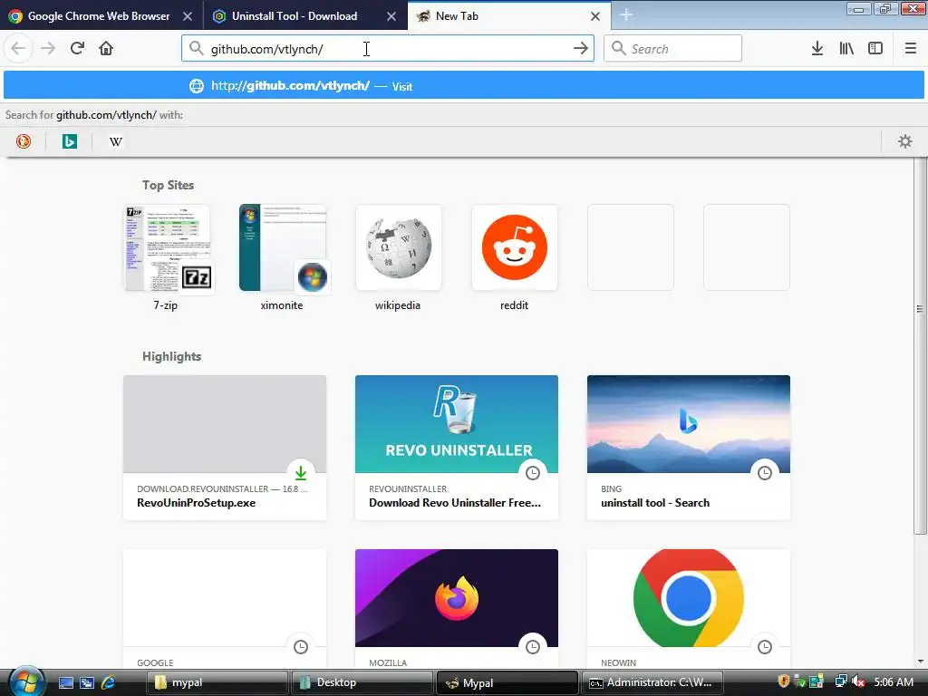Click the history clock icon on Revo Uninstaller card

(x=533, y=473)
